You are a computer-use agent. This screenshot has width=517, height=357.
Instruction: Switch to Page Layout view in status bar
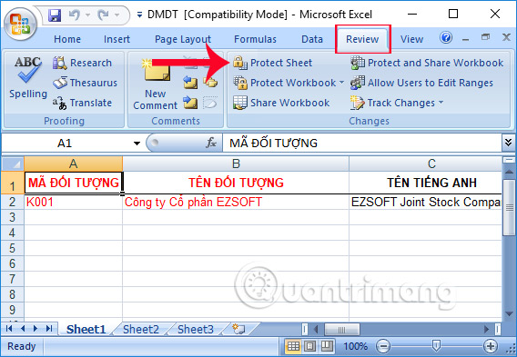pos(309,346)
